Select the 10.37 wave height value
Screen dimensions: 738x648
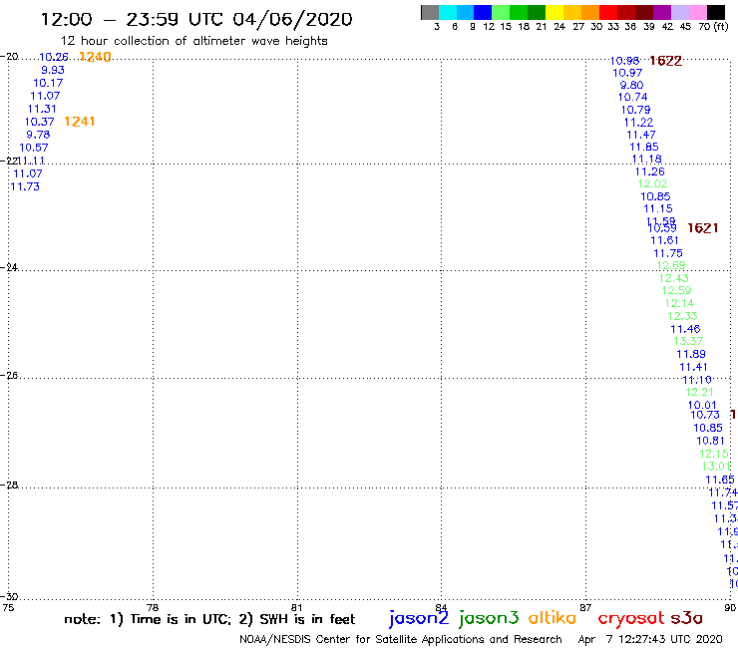coord(40,122)
